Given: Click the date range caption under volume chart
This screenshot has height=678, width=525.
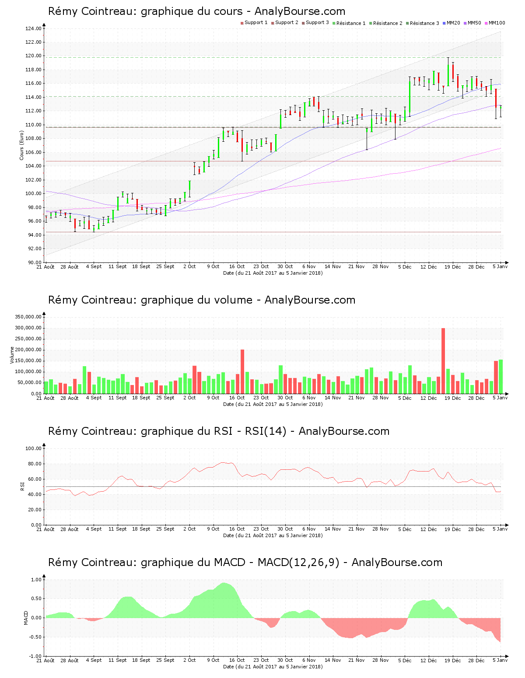Looking at the screenshot, I should tap(273, 404).
